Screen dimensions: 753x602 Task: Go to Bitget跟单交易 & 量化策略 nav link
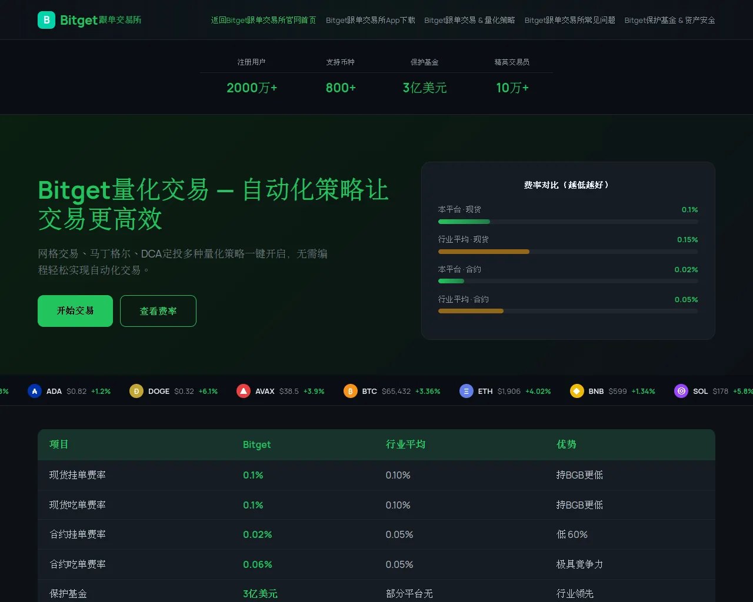click(x=469, y=20)
